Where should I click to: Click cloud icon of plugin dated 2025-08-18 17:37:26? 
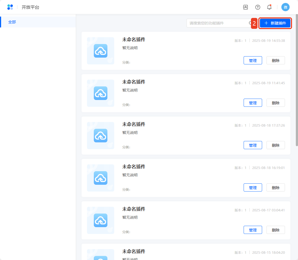(x=101, y=136)
